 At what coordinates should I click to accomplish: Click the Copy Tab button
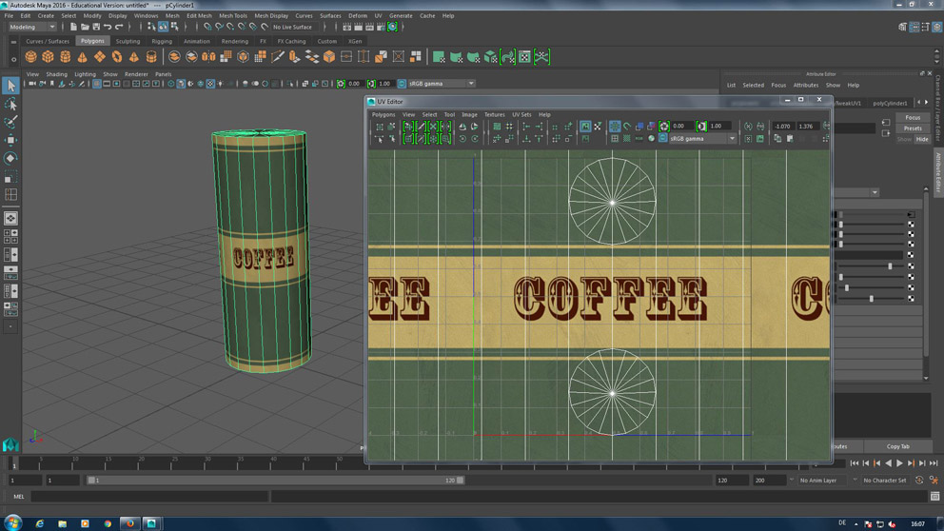coord(897,446)
